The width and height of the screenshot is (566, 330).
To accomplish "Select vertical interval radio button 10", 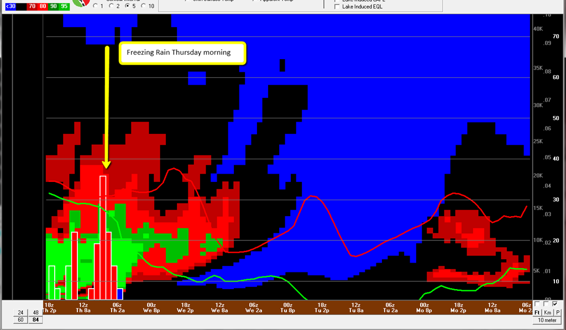I will coord(143,6).
